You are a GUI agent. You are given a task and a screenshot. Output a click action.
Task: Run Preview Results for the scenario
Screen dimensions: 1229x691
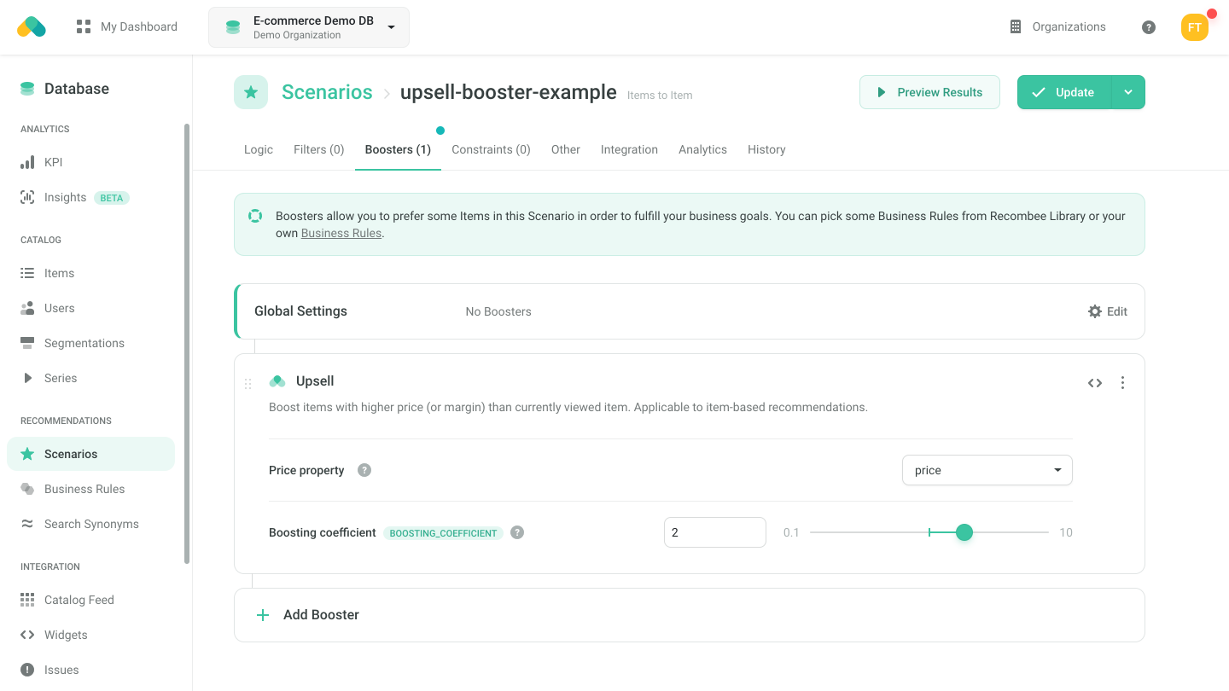(929, 91)
